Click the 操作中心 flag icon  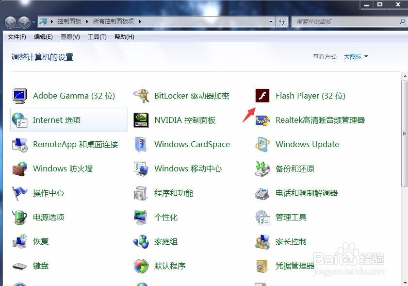(x=20, y=193)
